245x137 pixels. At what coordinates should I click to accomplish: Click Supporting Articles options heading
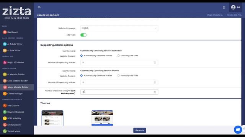(57, 45)
